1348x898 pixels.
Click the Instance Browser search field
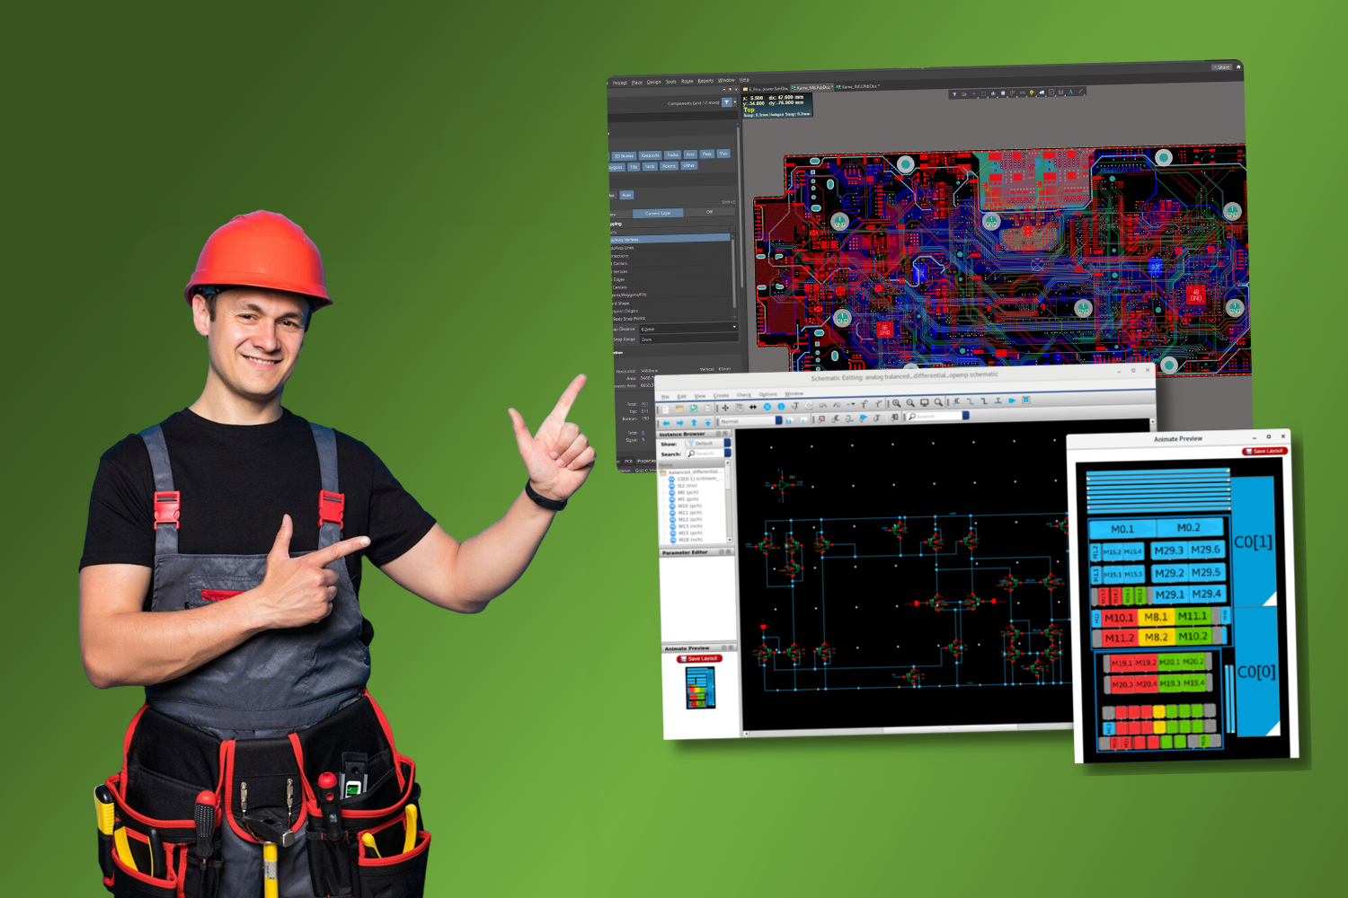click(x=707, y=453)
